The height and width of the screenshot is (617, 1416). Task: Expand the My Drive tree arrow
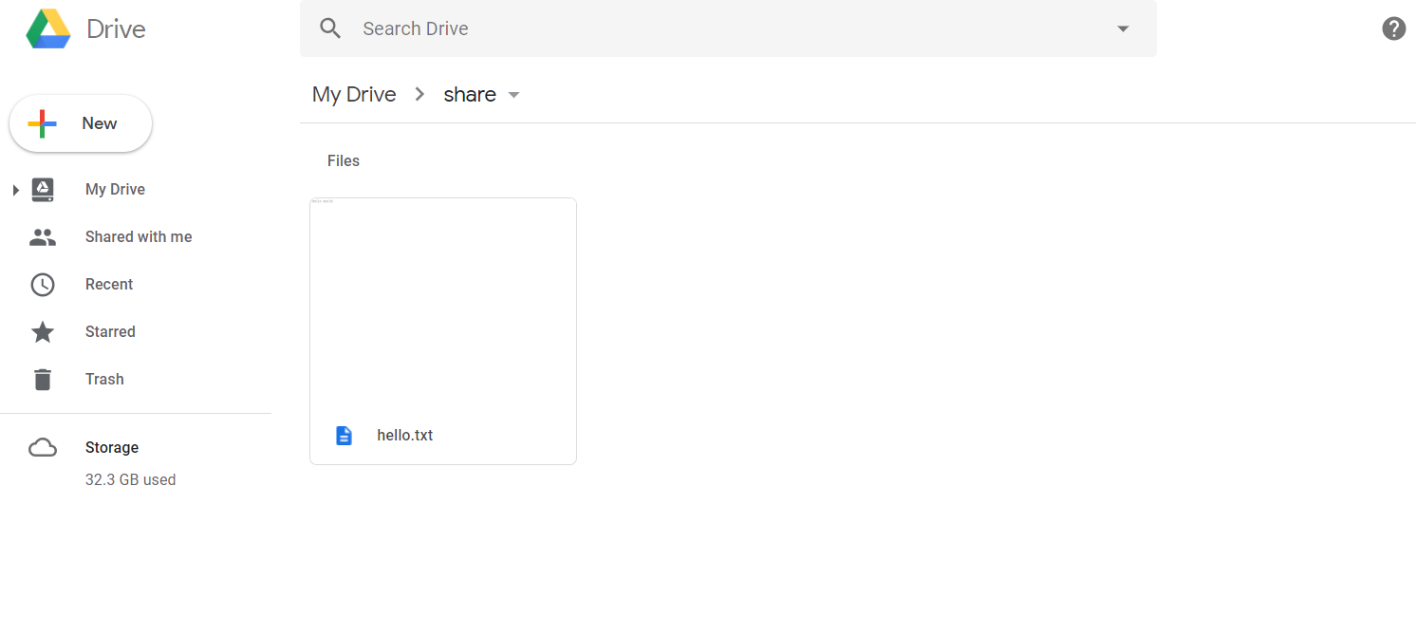coord(15,191)
